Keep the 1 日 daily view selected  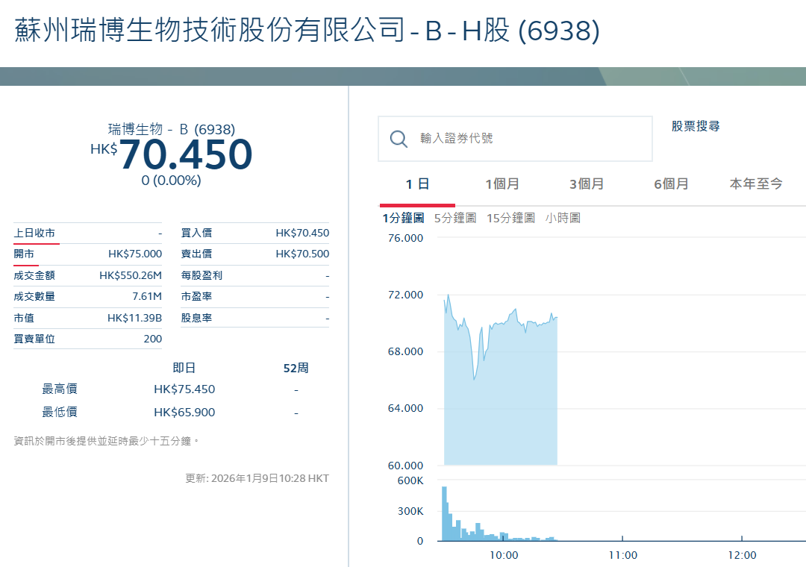pyautogui.click(x=417, y=183)
